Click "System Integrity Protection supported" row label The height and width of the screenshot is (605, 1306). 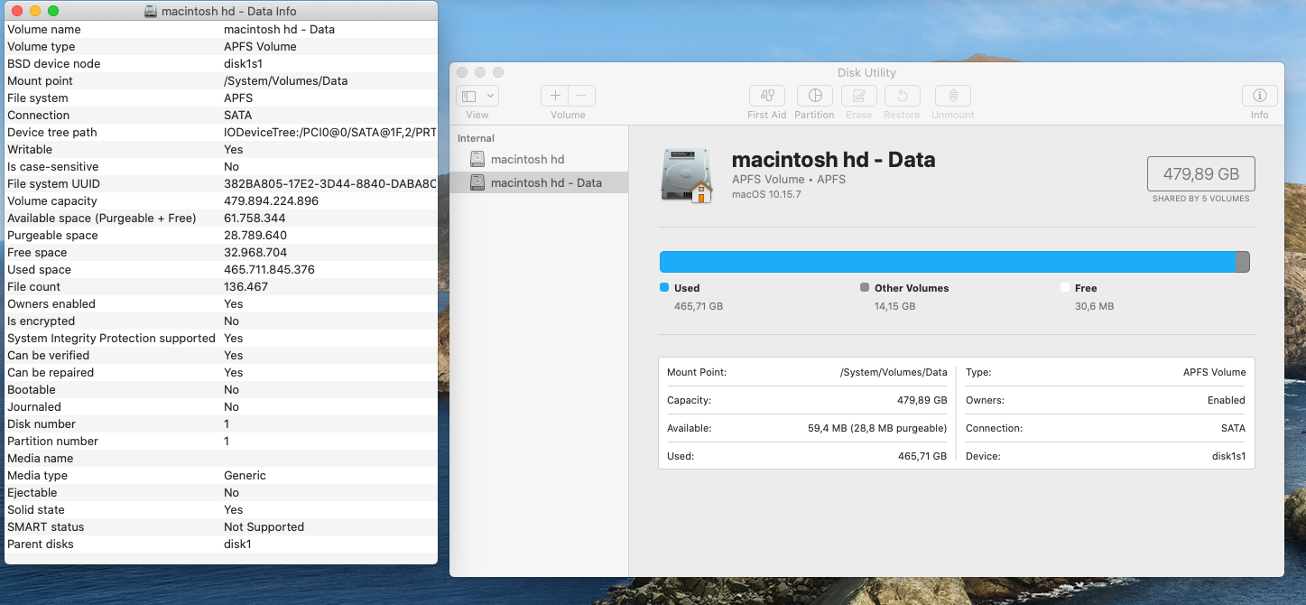(x=111, y=339)
